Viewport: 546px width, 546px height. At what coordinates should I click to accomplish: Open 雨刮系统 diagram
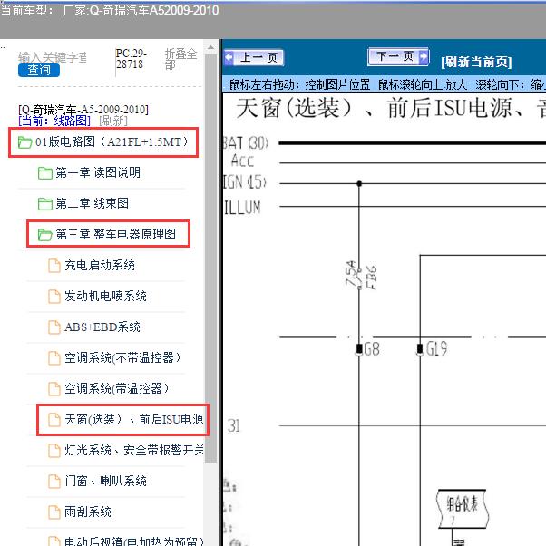pyautogui.click(x=88, y=512)
